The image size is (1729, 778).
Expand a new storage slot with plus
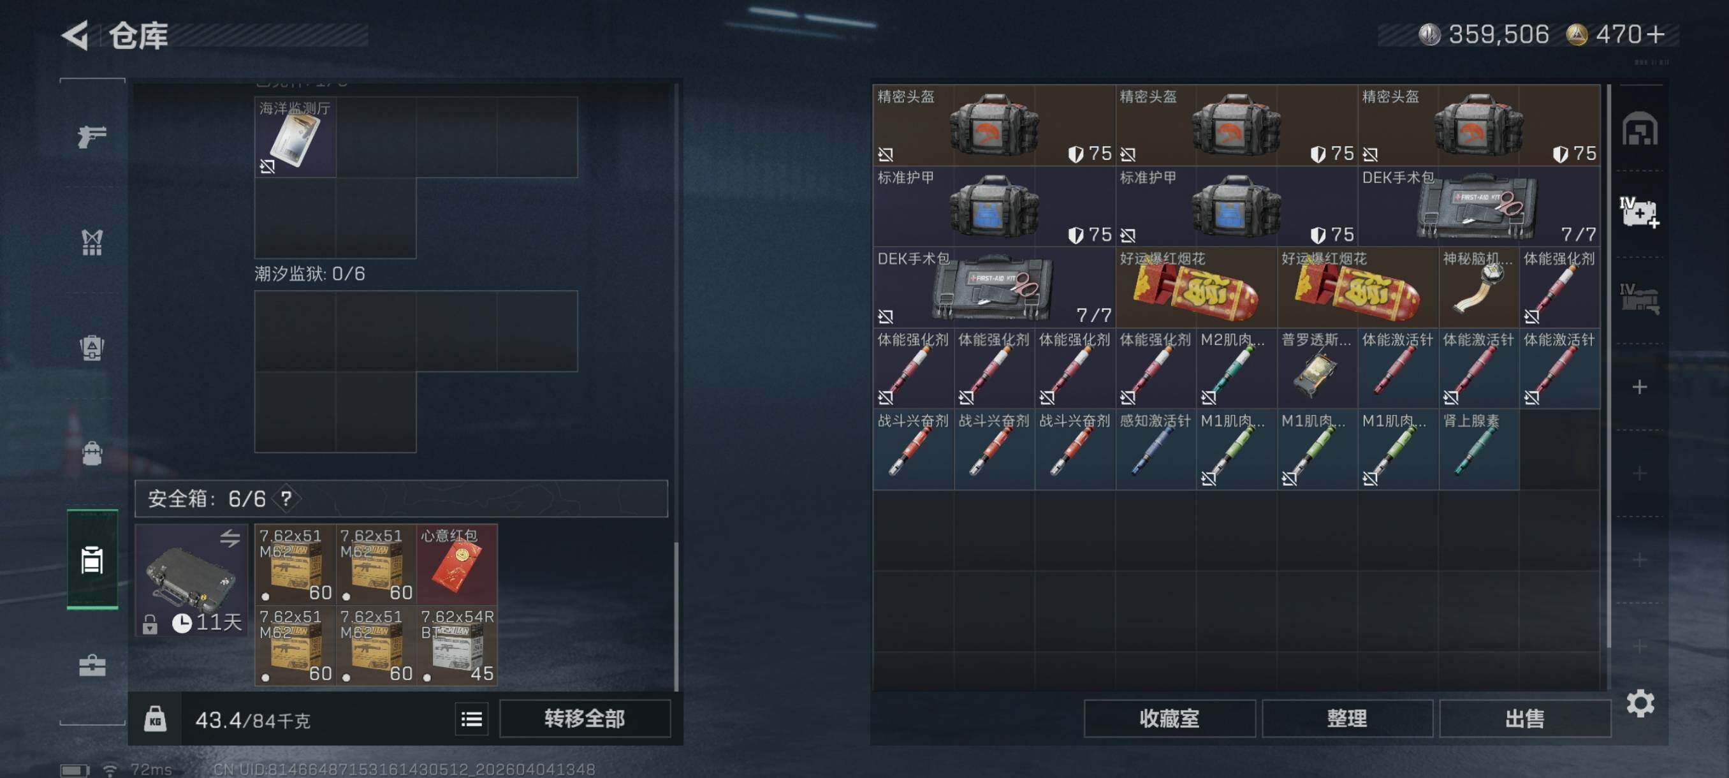1639,387
